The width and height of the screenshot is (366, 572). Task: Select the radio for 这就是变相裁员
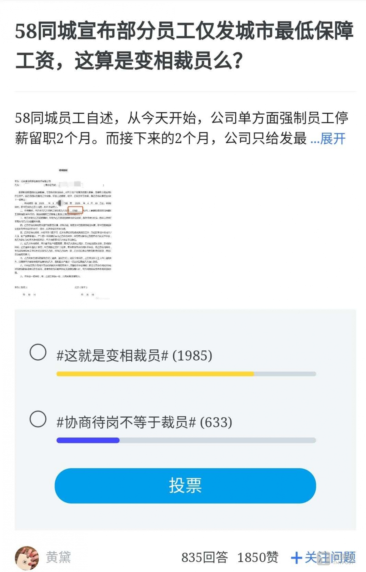click(x=38, y=352)
